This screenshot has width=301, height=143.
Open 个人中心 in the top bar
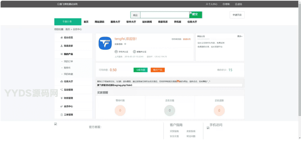click(212, 4)
